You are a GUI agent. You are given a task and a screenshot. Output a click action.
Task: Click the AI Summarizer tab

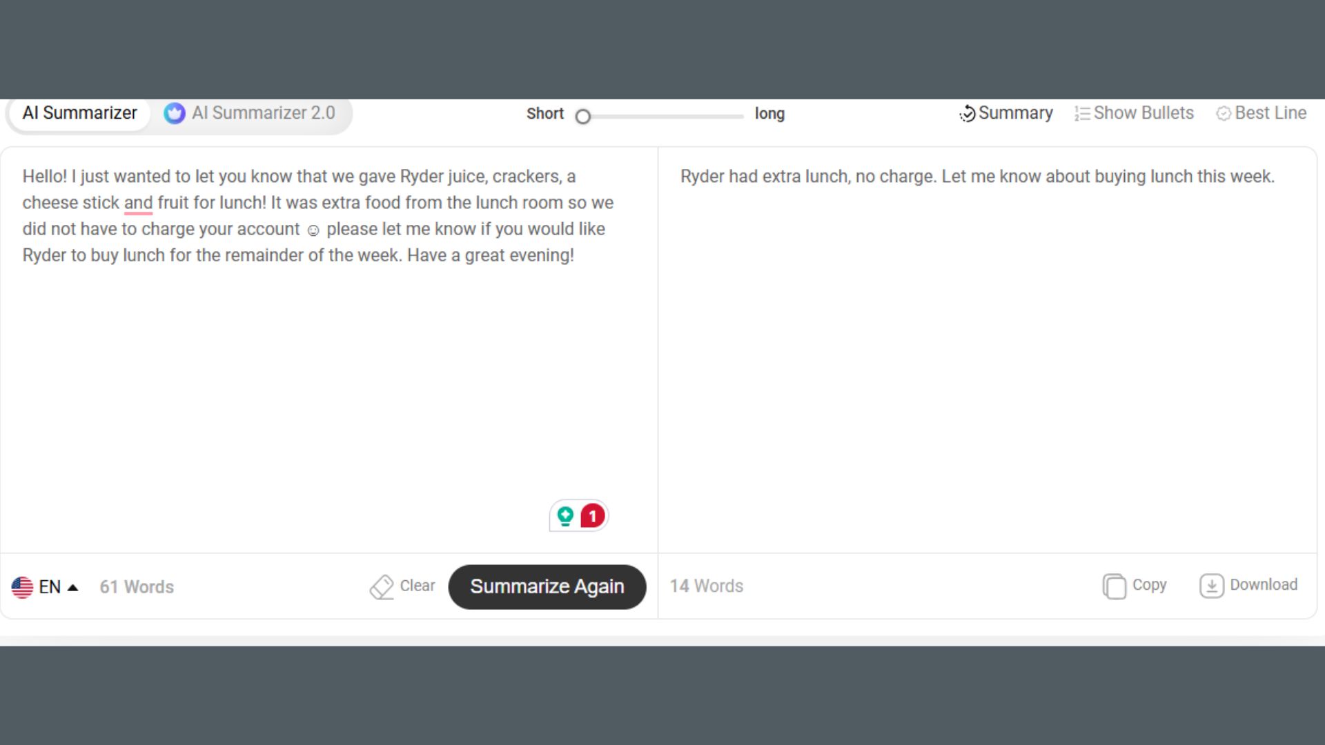(79, 113)
